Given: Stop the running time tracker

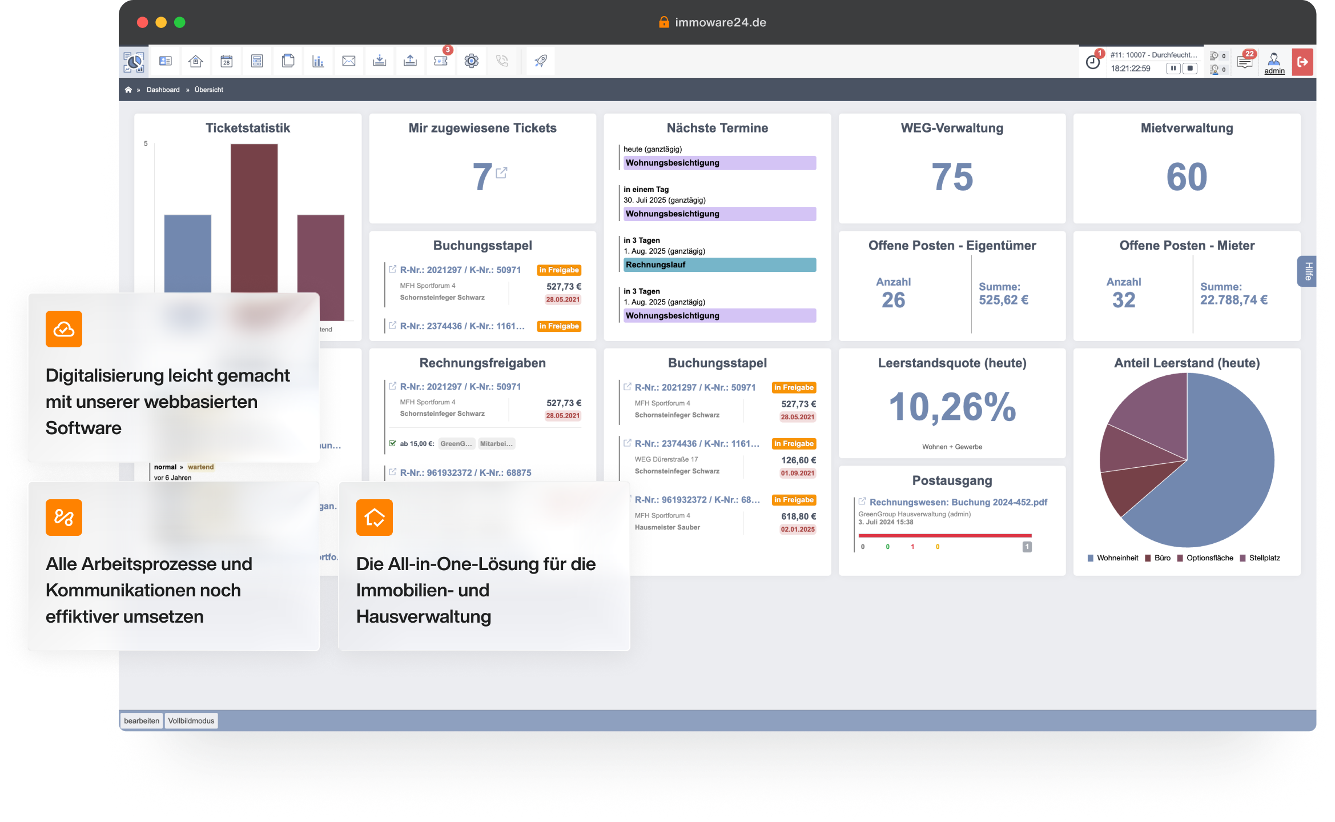Looking at the screenshot, I should 1190,69.
